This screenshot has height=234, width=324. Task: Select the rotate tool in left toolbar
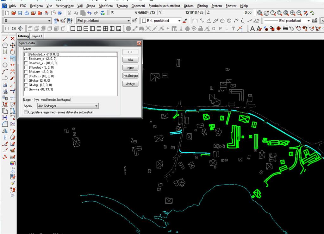coord(13,52)
